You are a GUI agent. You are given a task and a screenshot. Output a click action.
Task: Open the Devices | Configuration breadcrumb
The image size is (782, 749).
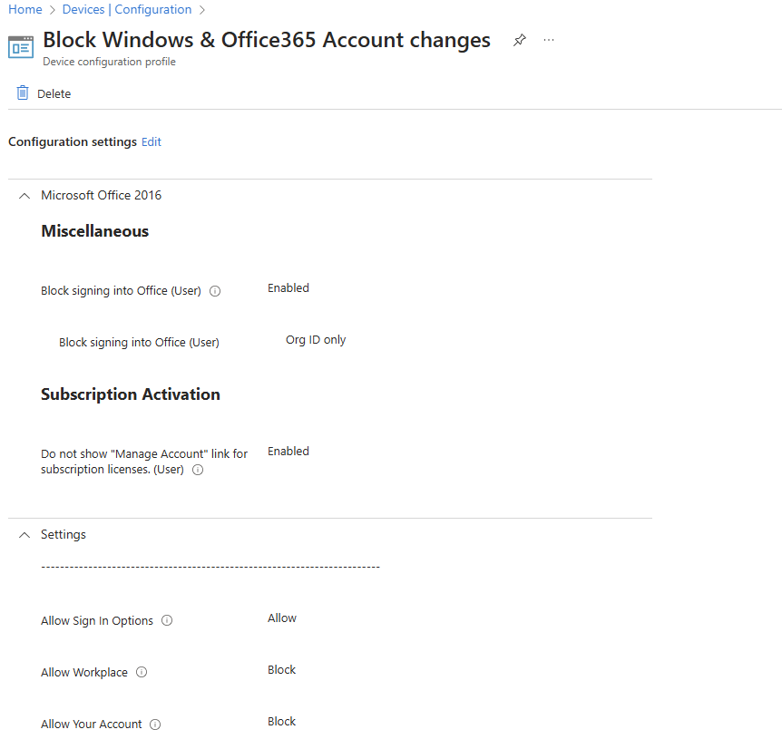[127, 9]
